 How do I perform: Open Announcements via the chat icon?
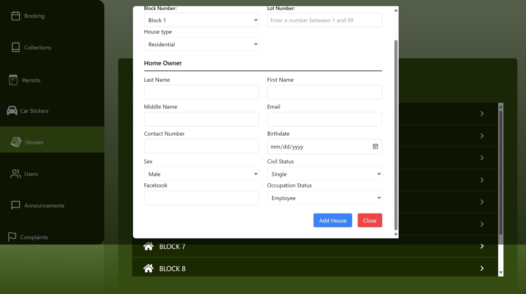tap(16, 205)
